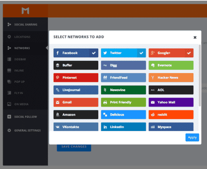The image size is (207, 169).
Task: Click the AOL logo icon
Action: [153, 90]
